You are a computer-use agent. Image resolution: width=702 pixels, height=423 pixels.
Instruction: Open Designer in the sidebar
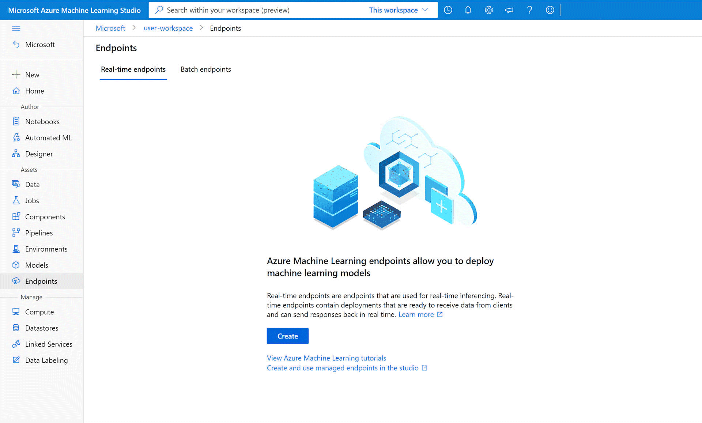[x=39, y=154]
